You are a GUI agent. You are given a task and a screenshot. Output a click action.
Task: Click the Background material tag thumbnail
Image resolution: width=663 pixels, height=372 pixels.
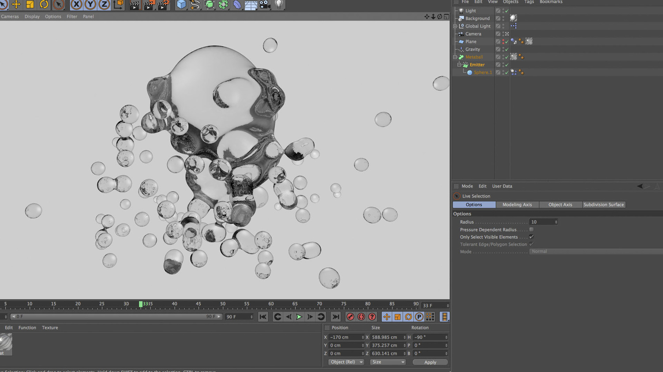tap(513, 18)
